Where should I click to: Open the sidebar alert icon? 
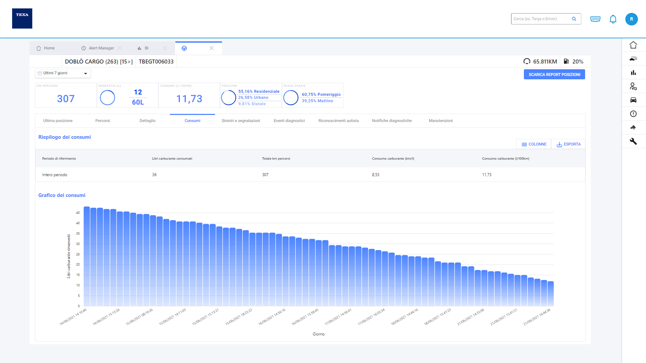(x=633, y=114)
